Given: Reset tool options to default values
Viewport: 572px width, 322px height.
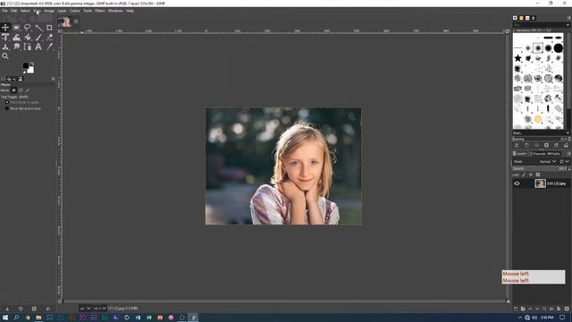Looking at the screenshot, I should 47,309.
